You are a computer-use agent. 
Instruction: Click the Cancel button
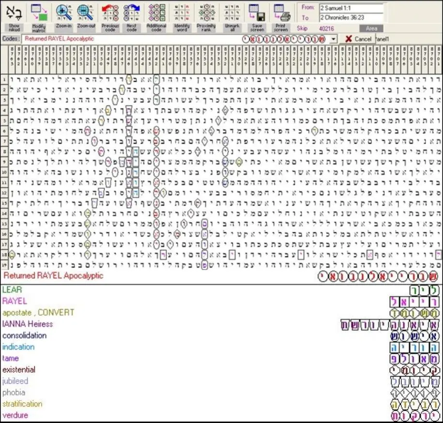(357, 39)
